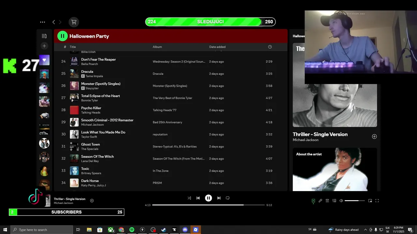This screenshot has width=417, height=234.
Task: Collapse Your Library sidebar icon
Action: point(44,36)
